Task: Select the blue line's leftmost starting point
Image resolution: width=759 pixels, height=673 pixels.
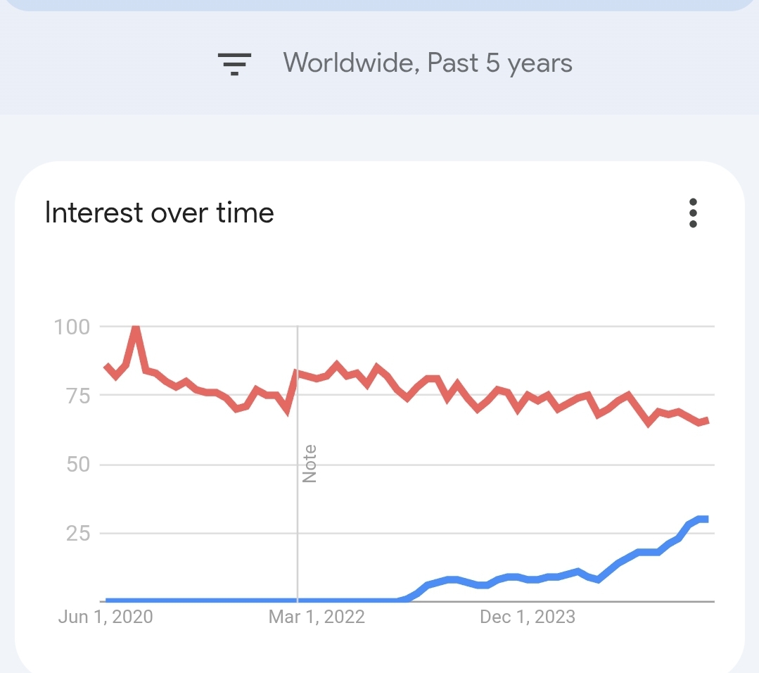Action: (x=107, y=600)
